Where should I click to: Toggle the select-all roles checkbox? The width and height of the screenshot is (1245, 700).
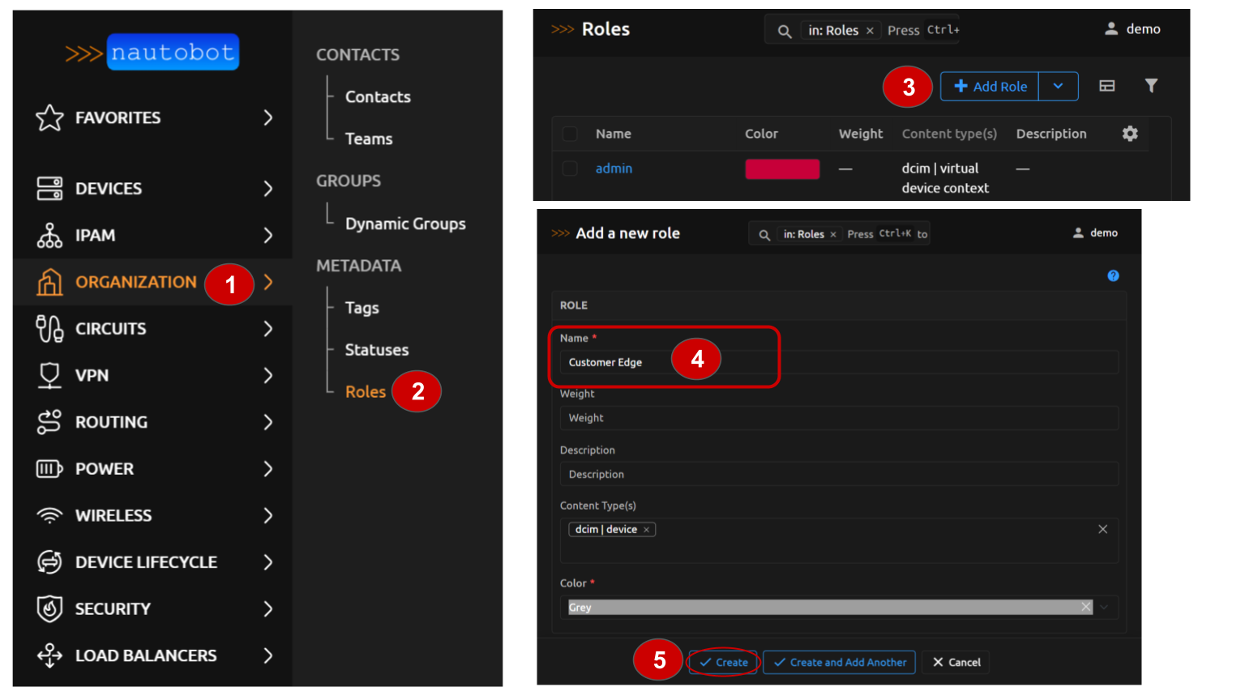pos(570,134)
